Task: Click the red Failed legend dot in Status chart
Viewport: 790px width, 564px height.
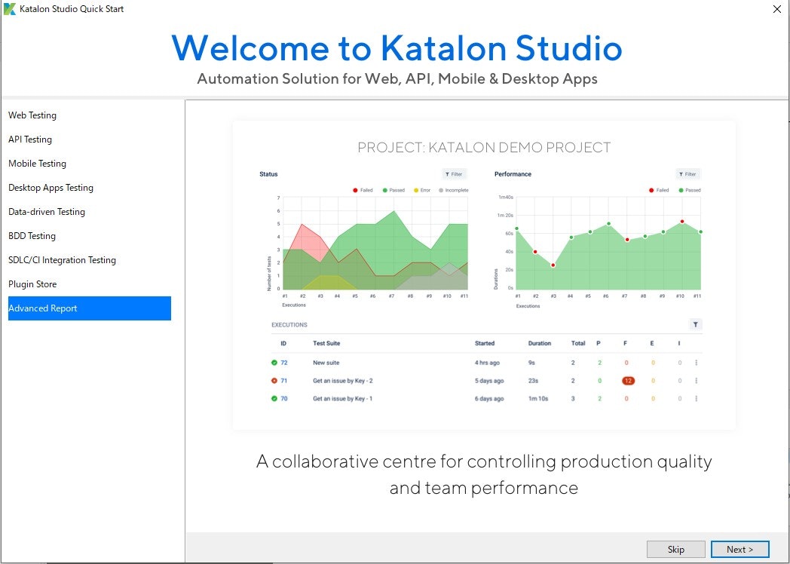Action: point(355,190)
